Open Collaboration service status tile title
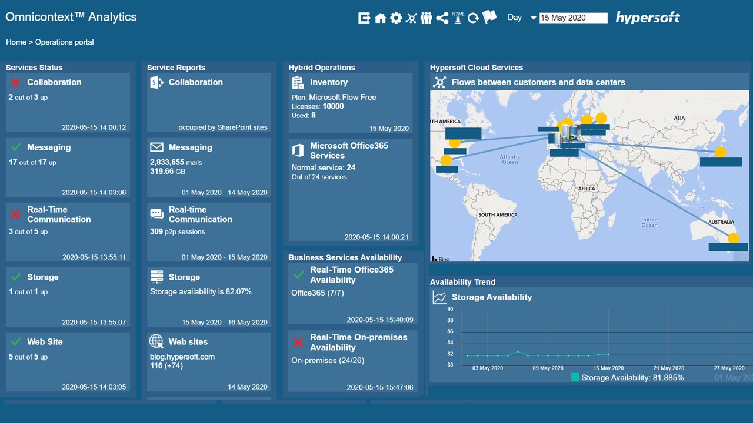Screen dimensions: 753x423 (x=54, y=82)
